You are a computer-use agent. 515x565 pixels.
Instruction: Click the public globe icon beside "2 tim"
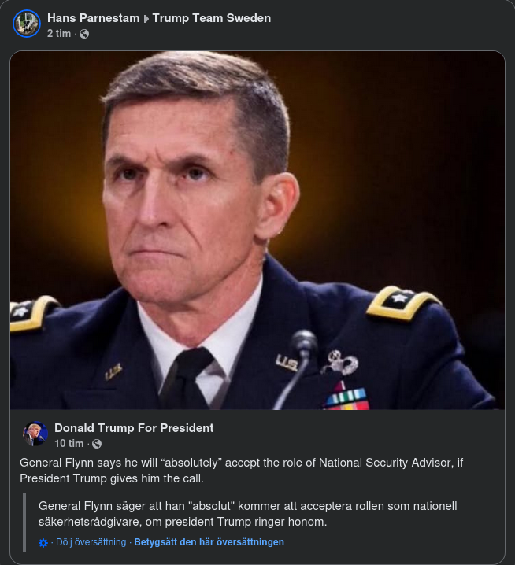pyautogui.click(x=84, y=34)
